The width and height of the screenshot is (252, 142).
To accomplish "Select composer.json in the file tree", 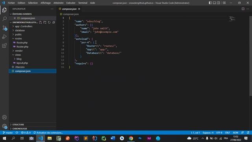I will click(32, 71).
